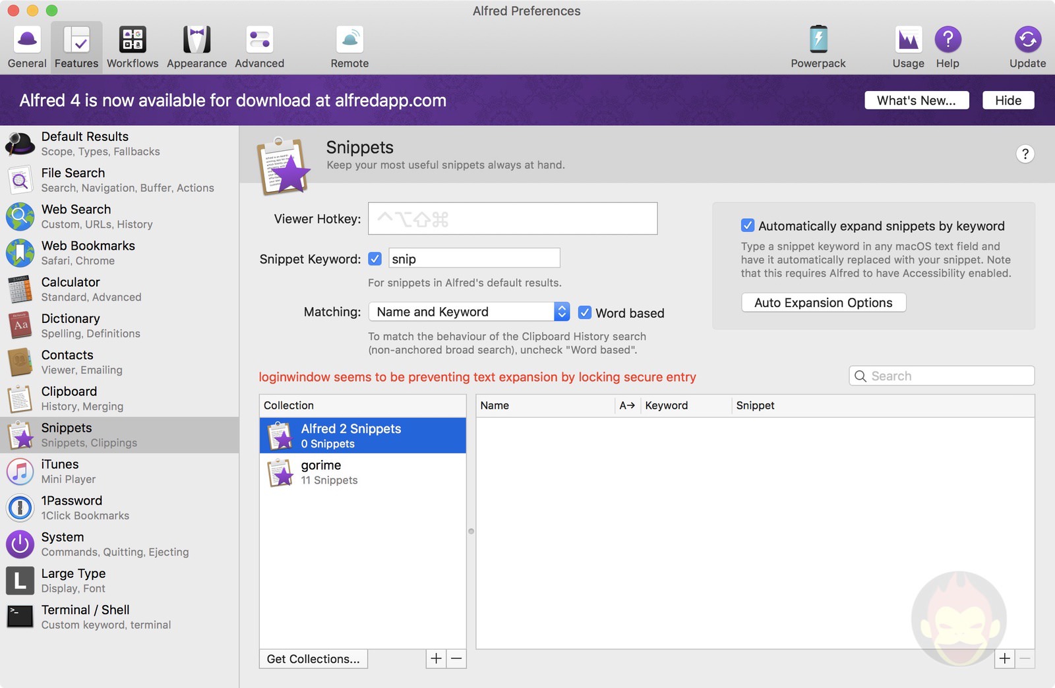The height and width of the screenshot is (688, 1055).
Task: Toggle Automatically expand snippets by keyword
Action: point(748,225)
